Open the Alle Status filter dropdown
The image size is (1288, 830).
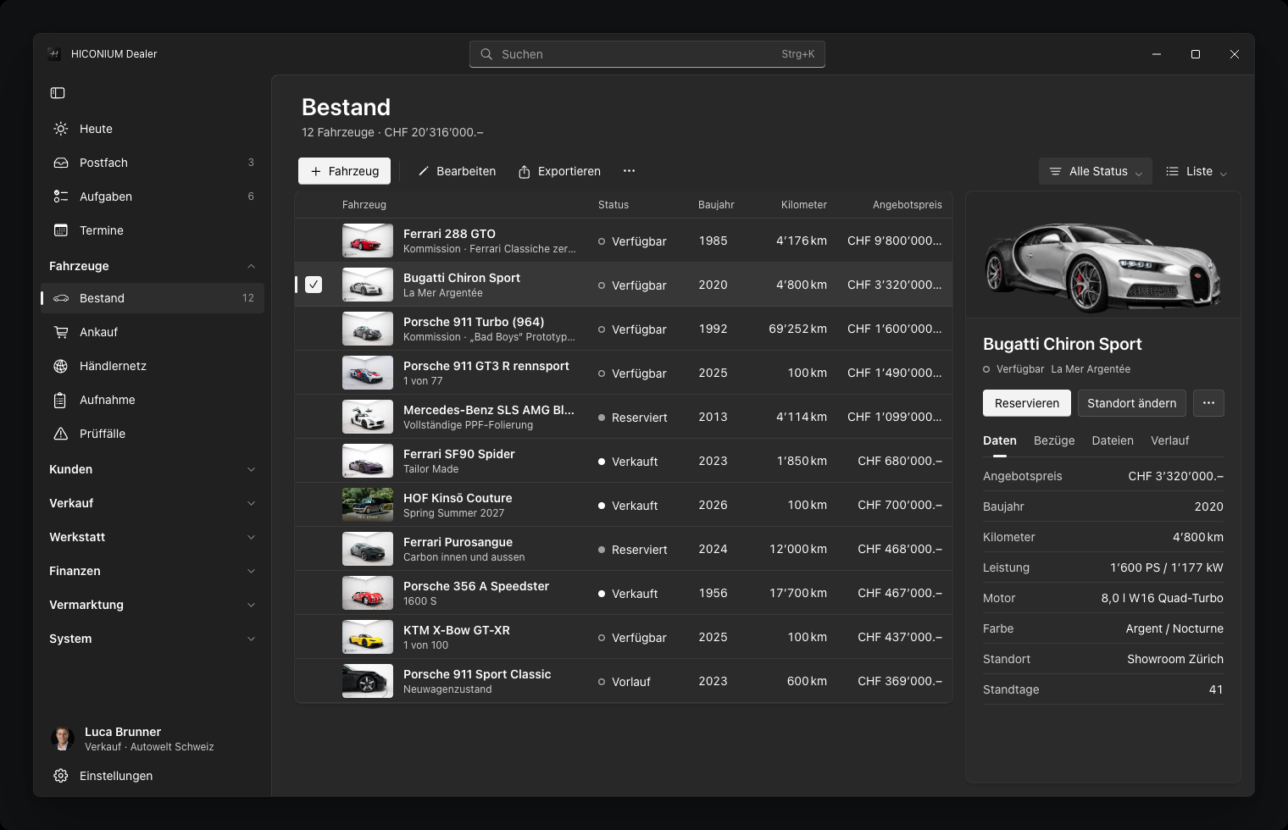1096,171
